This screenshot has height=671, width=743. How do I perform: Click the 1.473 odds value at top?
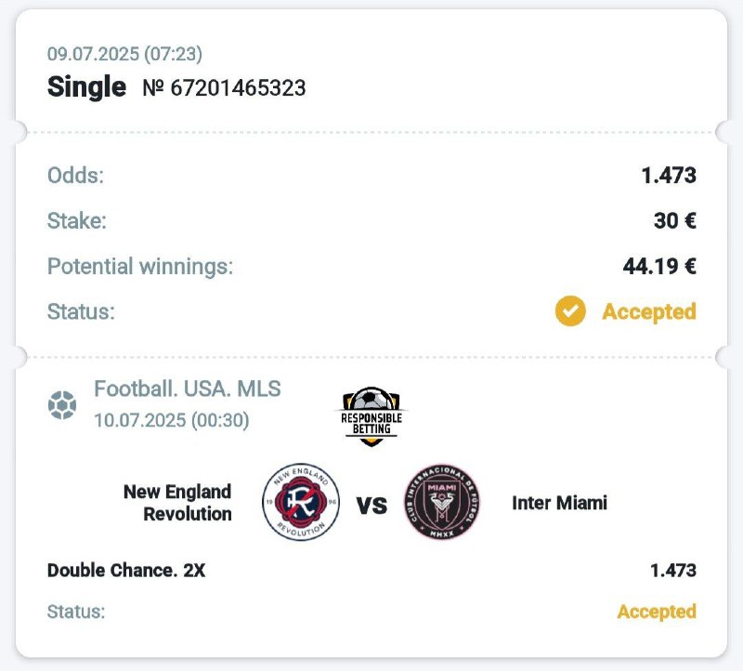tap(669, 176)
